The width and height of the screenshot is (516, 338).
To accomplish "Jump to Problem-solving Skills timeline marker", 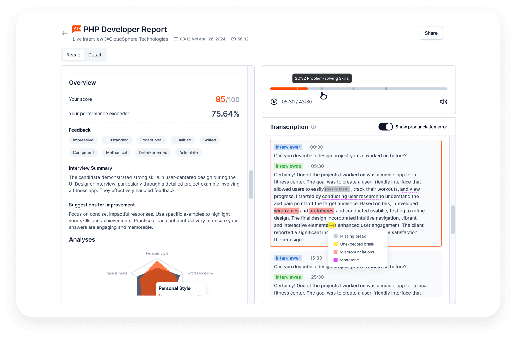I will pyautogui.click(x=322, y=89).
